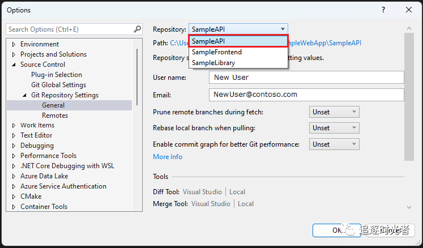Open the repository path link
This screenshot has height=248, width=423.
324,43
